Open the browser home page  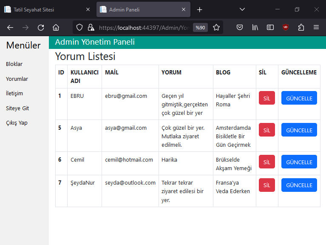point(56,28)
